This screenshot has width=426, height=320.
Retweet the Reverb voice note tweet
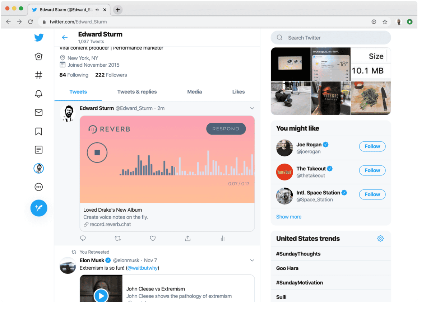[118, 238]
